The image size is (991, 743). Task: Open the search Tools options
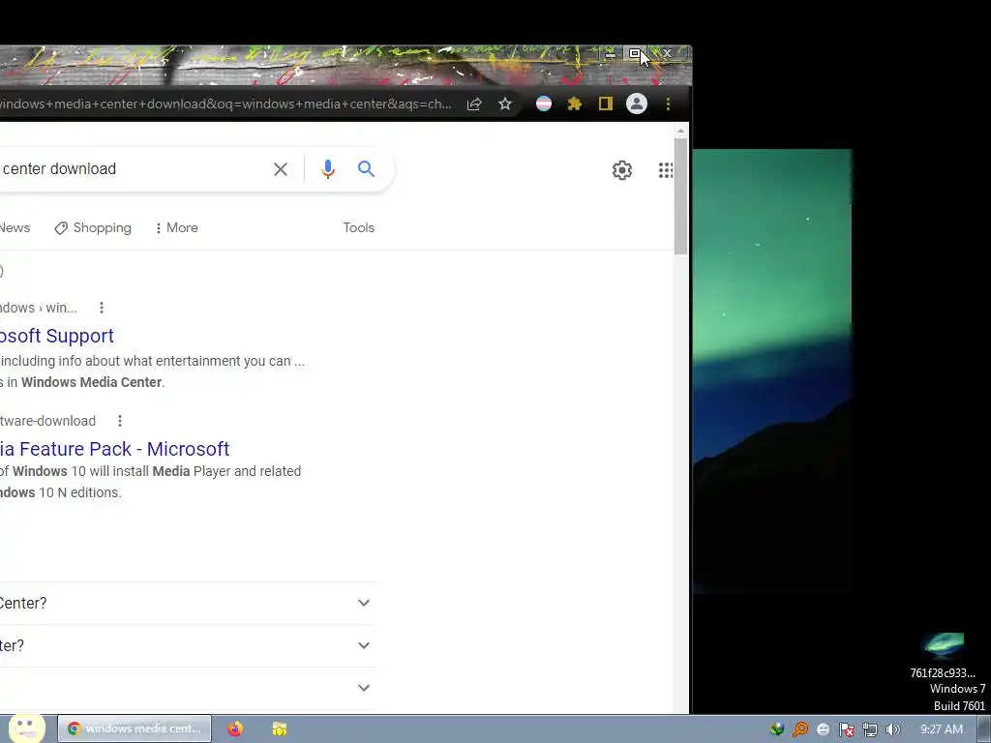point(358,228)
